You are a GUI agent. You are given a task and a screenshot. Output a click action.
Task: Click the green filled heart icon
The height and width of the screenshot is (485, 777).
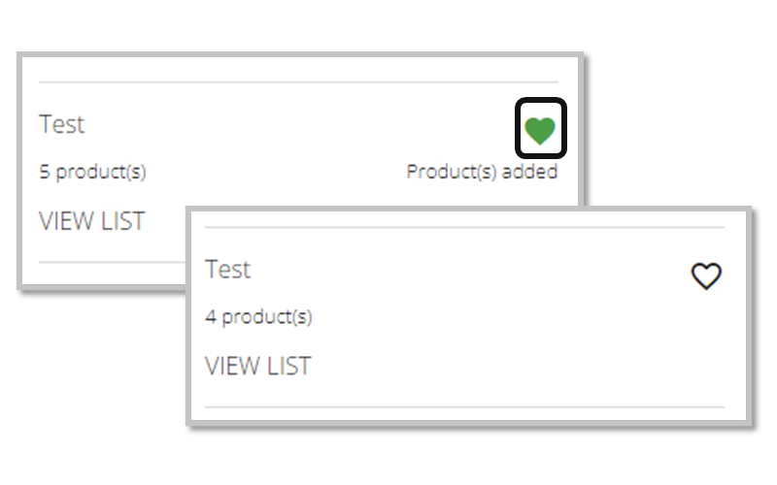tap(540, 129)
